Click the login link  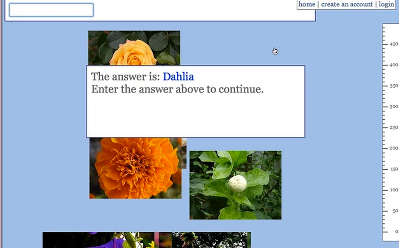click(386, 4)
